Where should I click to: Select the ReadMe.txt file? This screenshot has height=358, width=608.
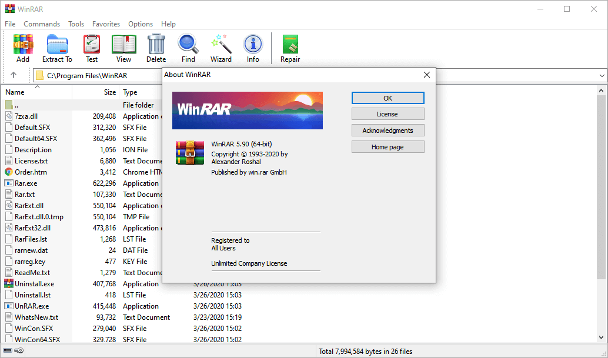click(x=32, y=272)
